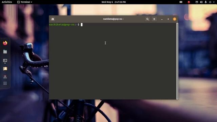Click the red recording indicator

click(x=189, y=2)
